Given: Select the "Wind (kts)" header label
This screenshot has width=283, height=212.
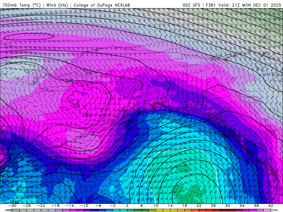Looking at the screenshot, I should click(57, 5).
